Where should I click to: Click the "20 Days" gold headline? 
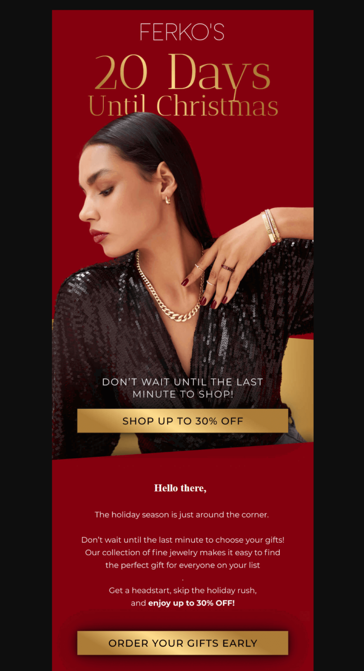coord(182,73)
